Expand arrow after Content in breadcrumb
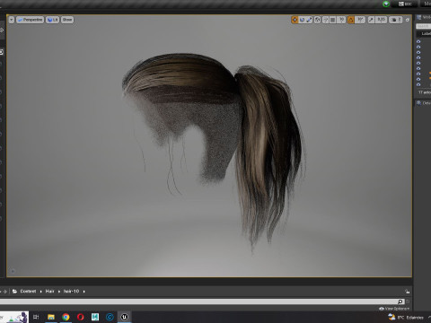 coord(41,292)
